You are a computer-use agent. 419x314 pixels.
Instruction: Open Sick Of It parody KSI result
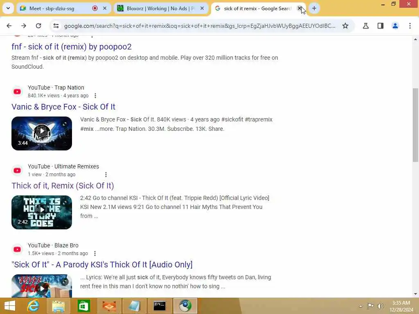pyautogui.click(x=102, y=265)
